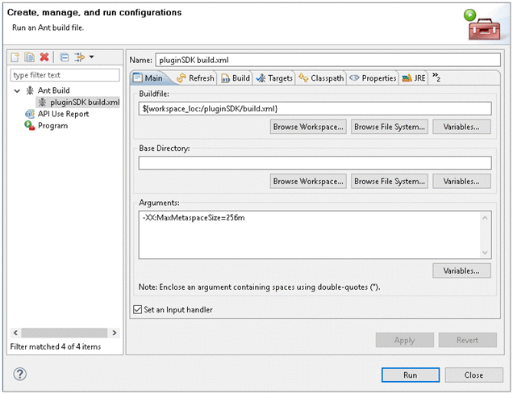Image resolution: width=513 pixels, height=394 pixels.
Task: Show the hidden tabs overflow list
Action: pos(436,78)
